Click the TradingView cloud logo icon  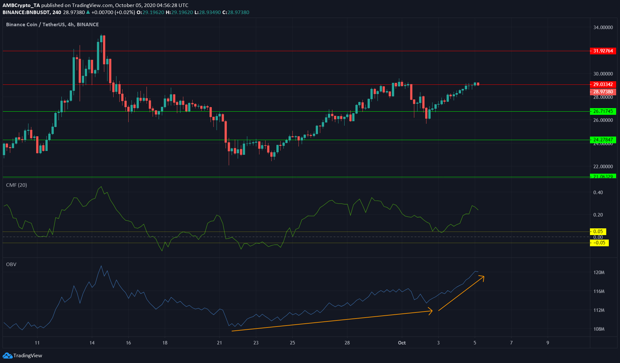7,355
